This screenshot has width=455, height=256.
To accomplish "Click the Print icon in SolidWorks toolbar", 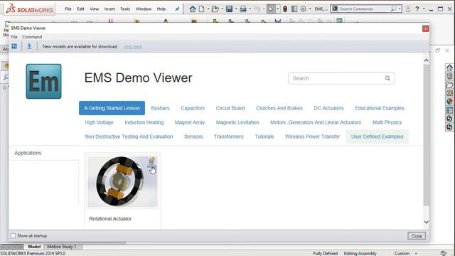I will (243, 9).
